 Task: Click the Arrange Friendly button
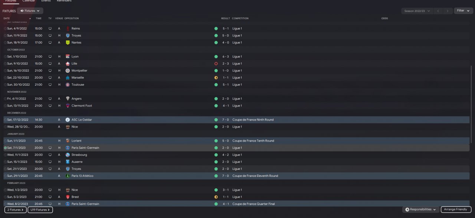coord(456,209)
